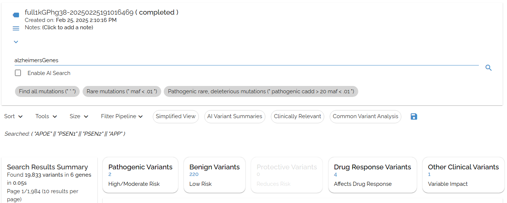The width and height of the screenshot is (507, 203).
Task: Open the Size dropdown
Action: [x=79, y=116]
